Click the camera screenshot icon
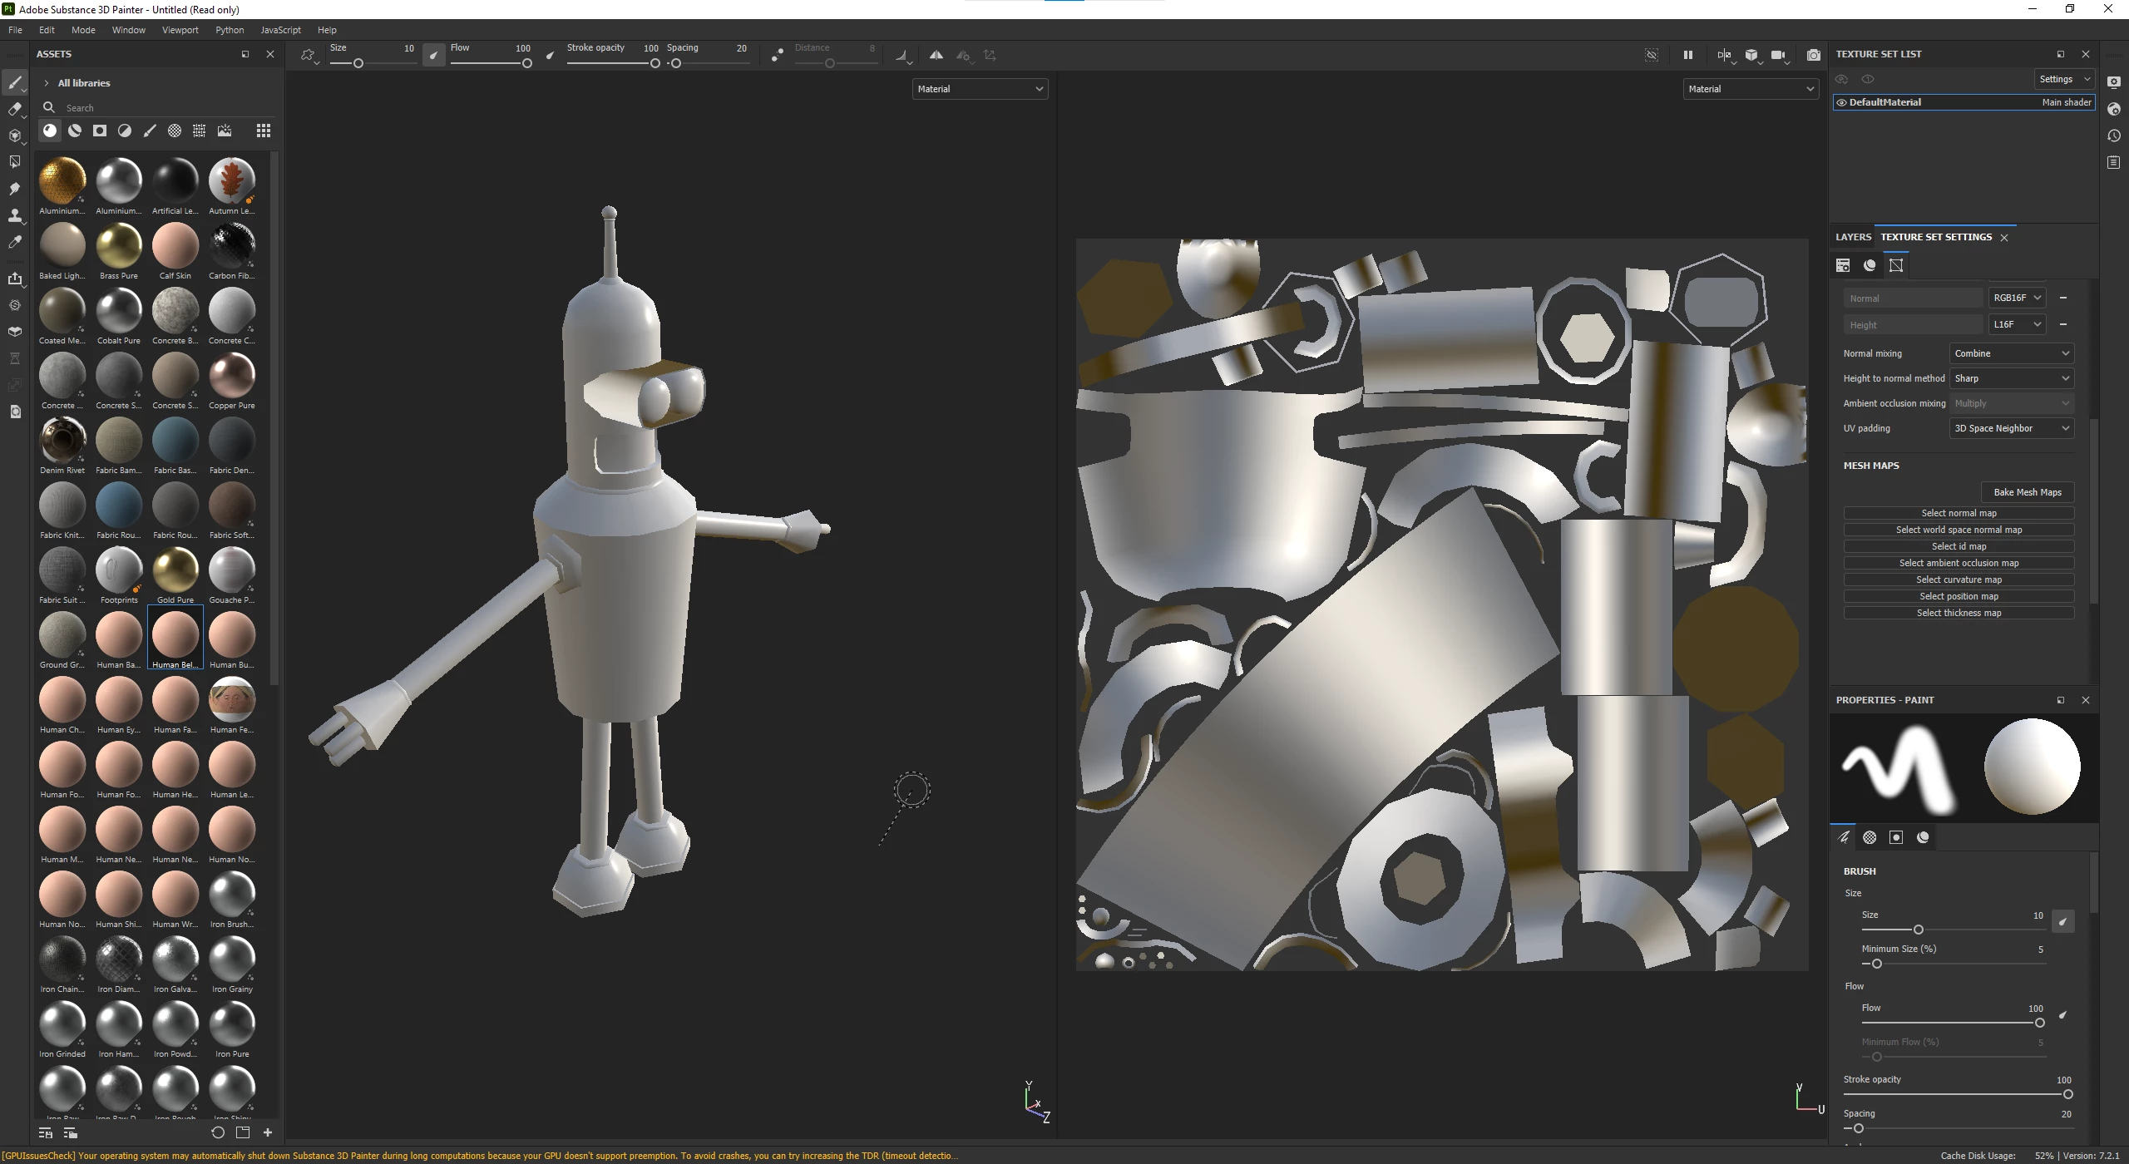The height and width of the screenshot is (1164, 2129). [x=1813, y=56]
